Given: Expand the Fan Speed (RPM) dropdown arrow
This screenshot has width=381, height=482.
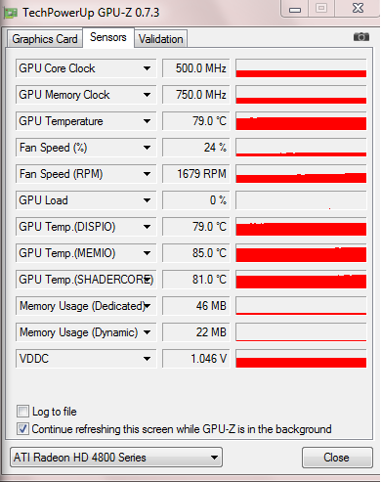Looking at the screenshot, I should (x=147, y=174).
